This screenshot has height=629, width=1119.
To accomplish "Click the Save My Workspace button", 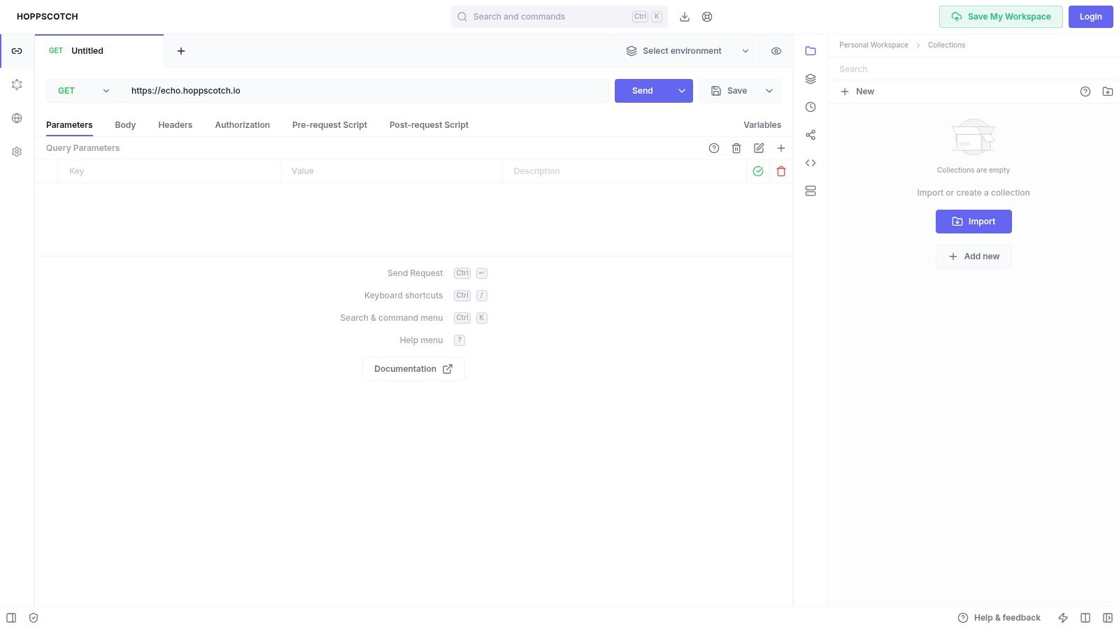I will [x=1000, y=16].
